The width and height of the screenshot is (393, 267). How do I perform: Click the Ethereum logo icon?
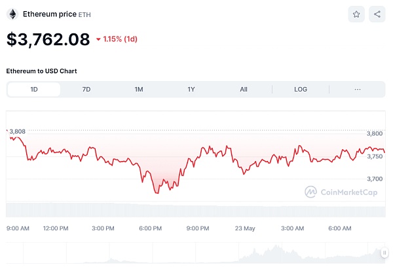[12, 14]
